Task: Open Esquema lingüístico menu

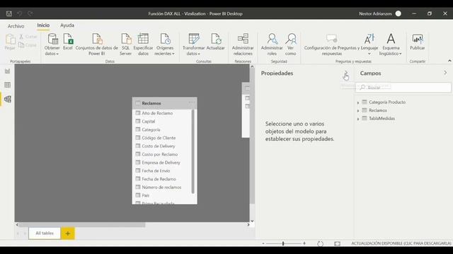Action: pyautogui.click(x=391, y=44)
